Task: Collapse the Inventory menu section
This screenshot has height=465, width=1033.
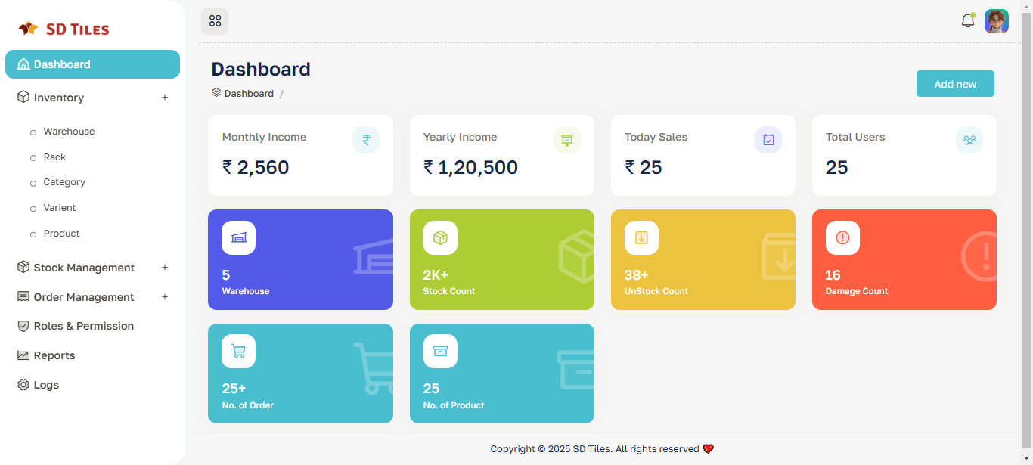Action: [165, 98]
